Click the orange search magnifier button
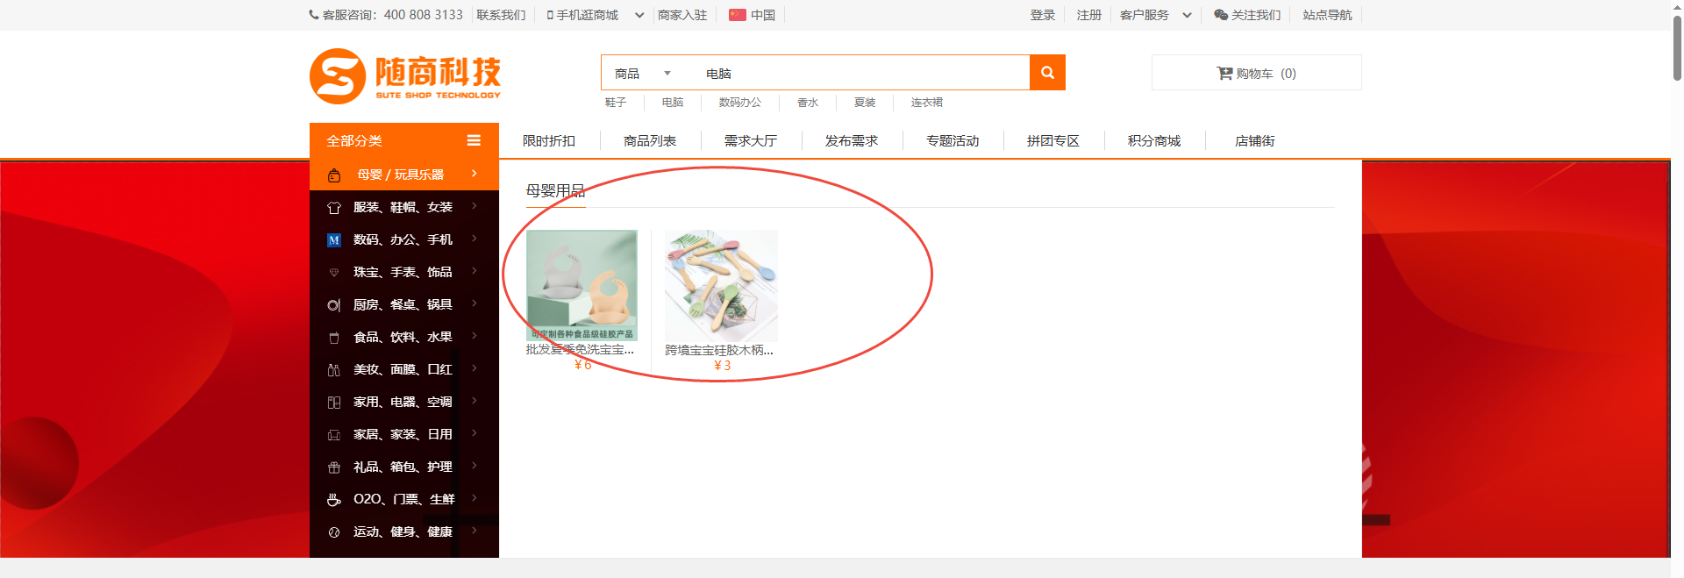This screenshot has height=578, width=1684. (x=1047, y=73)
